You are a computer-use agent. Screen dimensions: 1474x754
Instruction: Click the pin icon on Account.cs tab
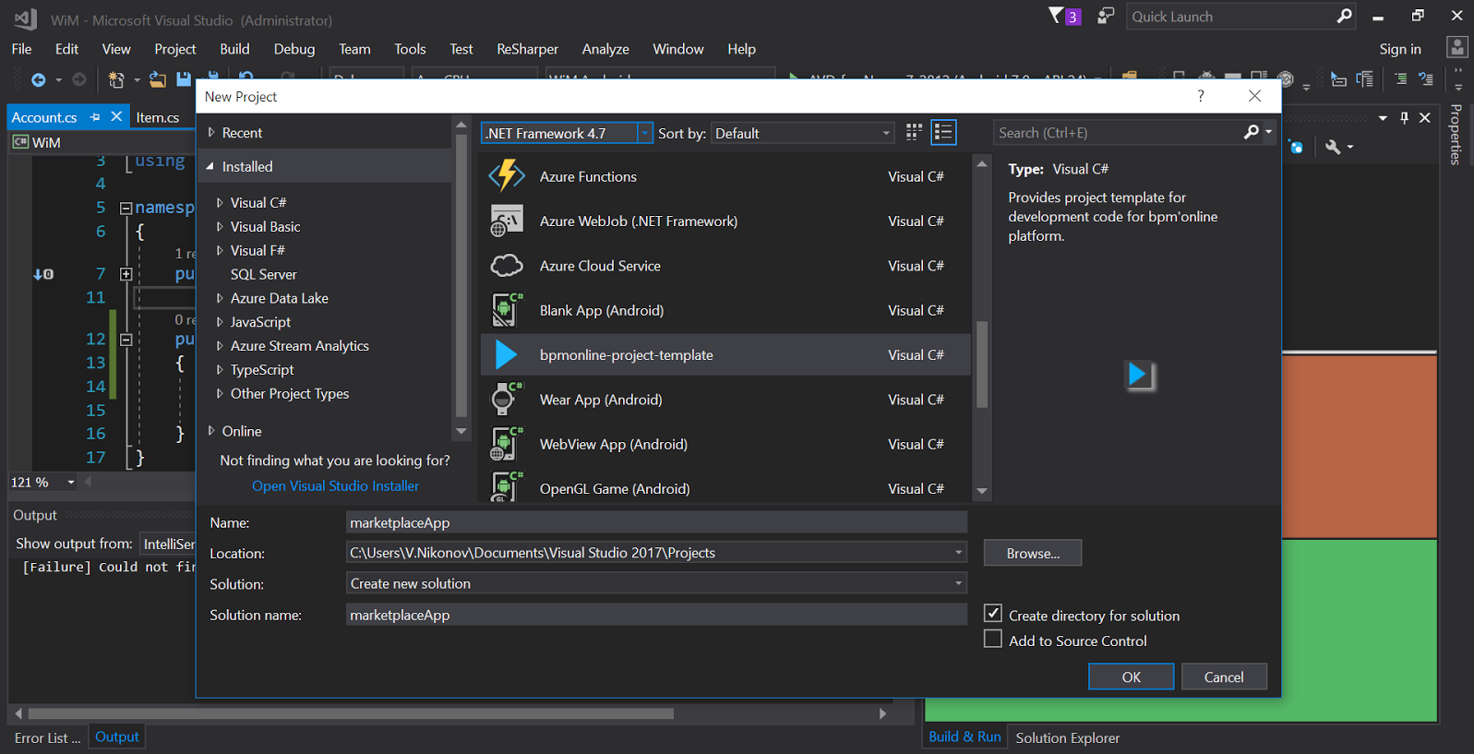[95, 117]
